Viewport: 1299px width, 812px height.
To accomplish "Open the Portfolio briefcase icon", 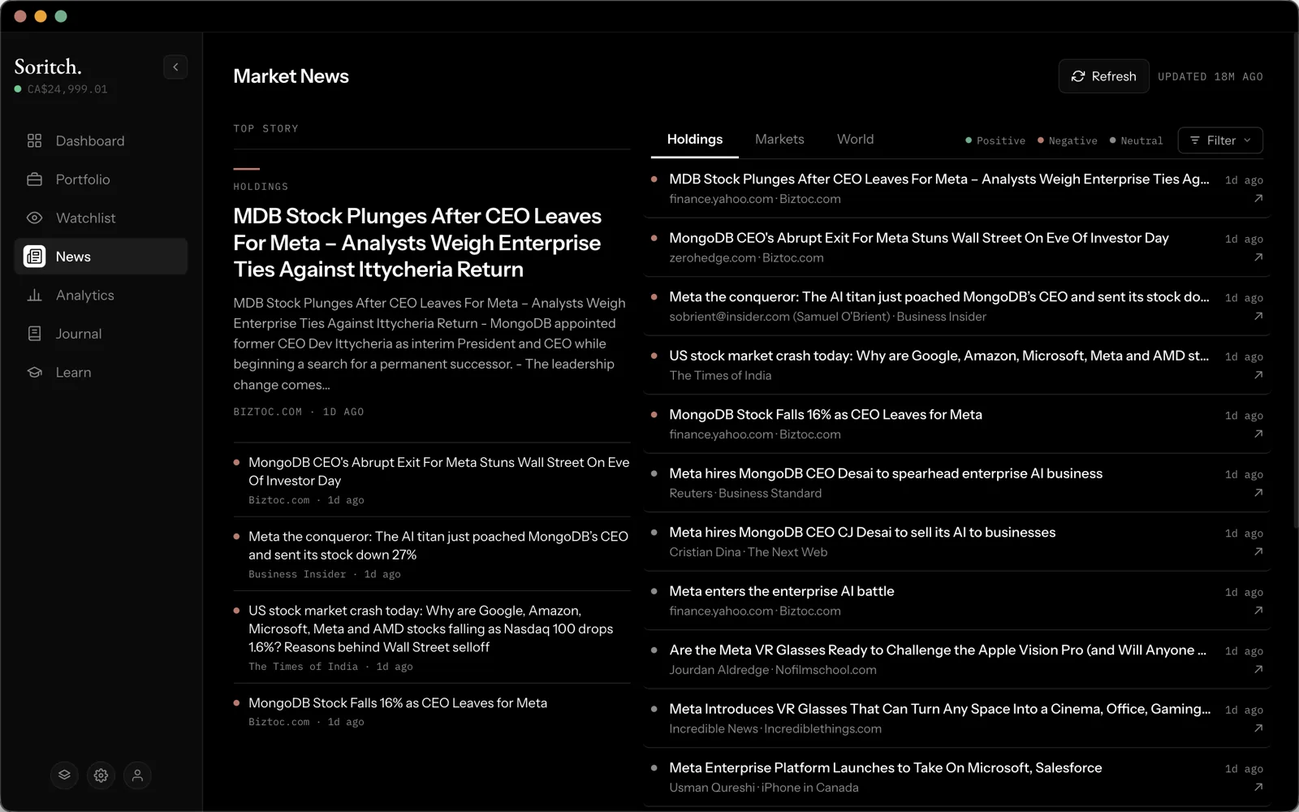I will (34, 179).
